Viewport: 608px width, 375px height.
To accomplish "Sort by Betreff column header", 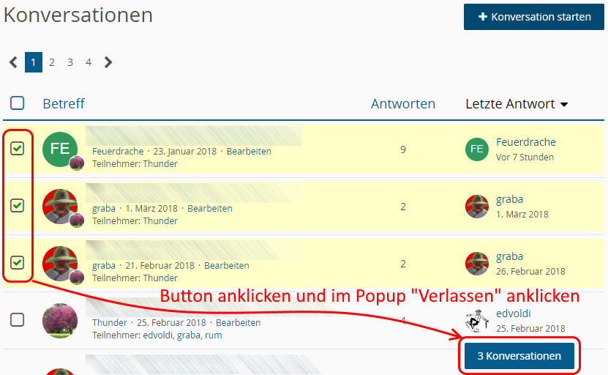I will click(64, 104).
